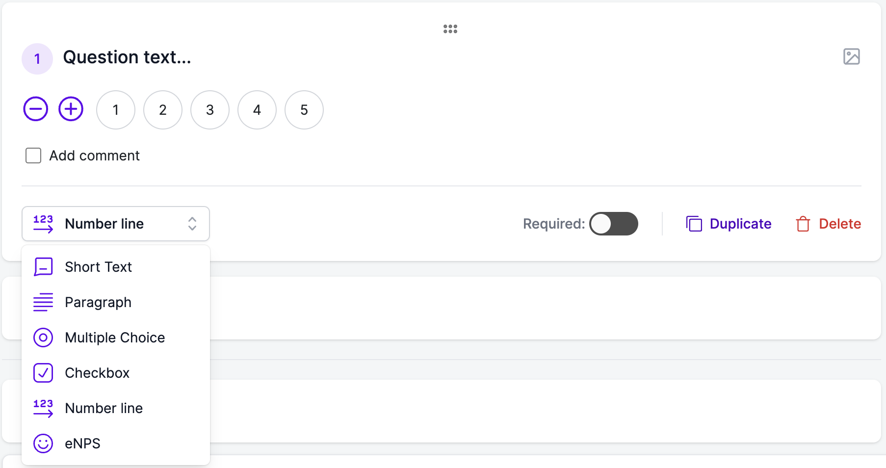Image resolution: width=886 pixels, height=468 pixels.
Task: Click the drag handle dots icon
Action: pyautogui.click(x=450, y=29)
